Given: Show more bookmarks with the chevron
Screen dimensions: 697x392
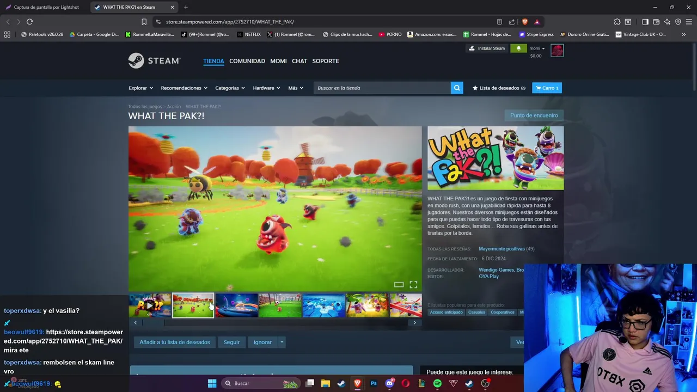Looking at the screenshot, I should (683, 34).
